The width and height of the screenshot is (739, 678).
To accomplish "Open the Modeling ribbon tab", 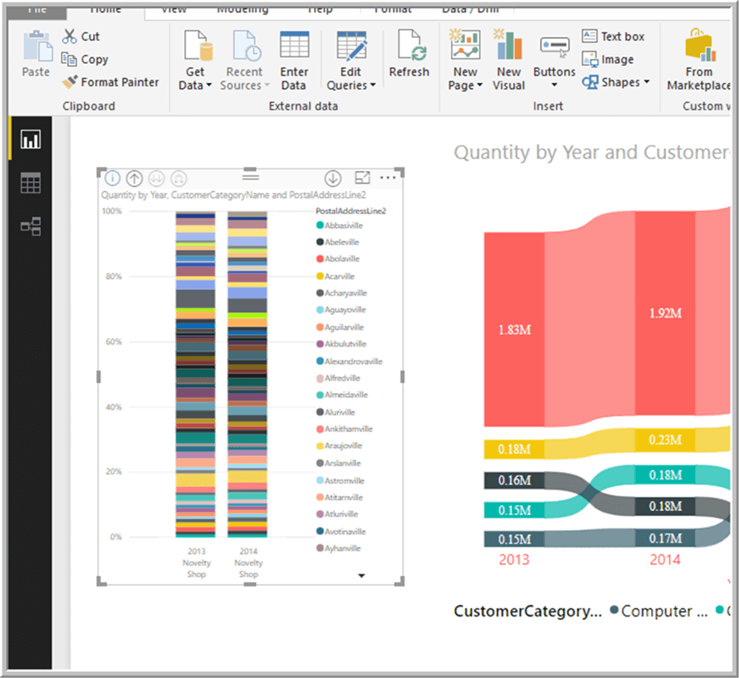I will (242, 9).
